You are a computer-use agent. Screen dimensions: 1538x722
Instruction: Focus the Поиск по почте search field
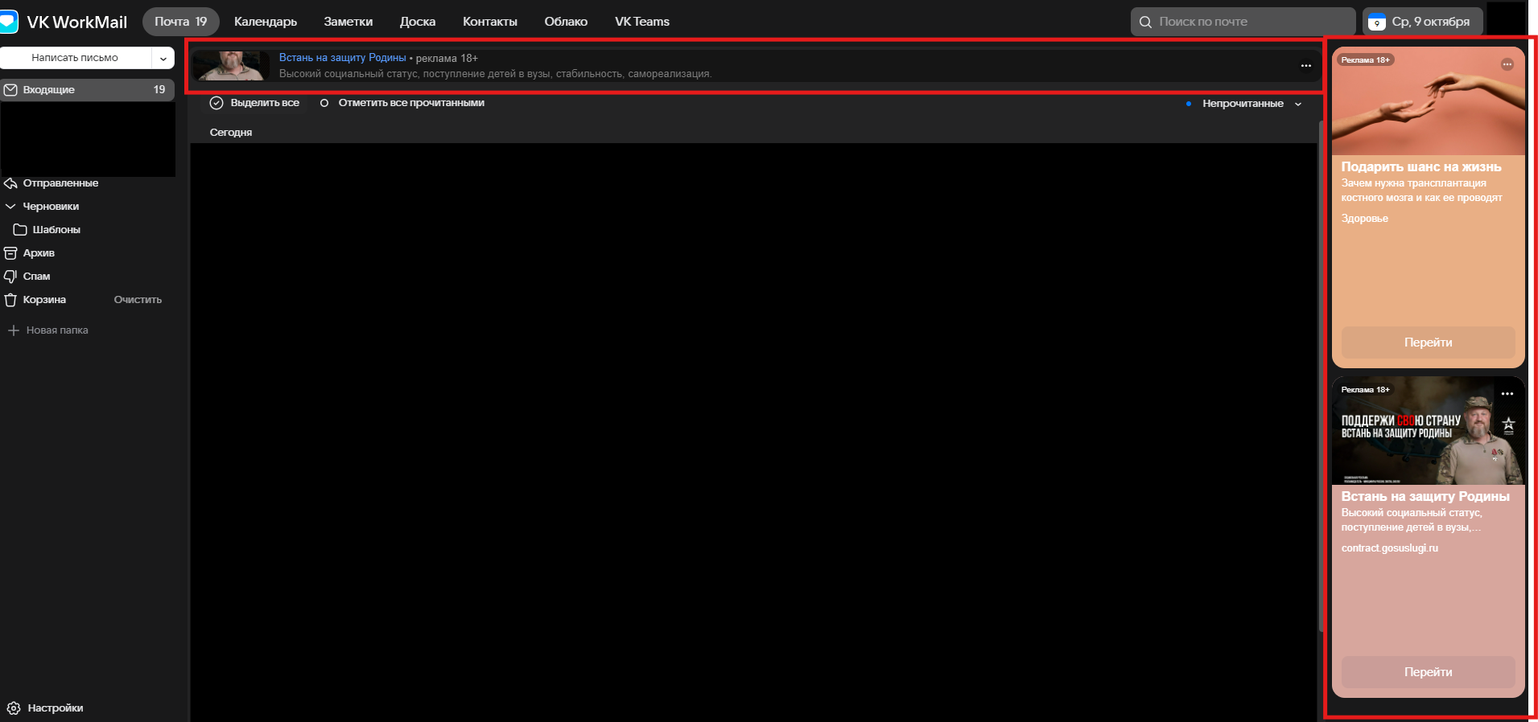tap(1243, 22)
